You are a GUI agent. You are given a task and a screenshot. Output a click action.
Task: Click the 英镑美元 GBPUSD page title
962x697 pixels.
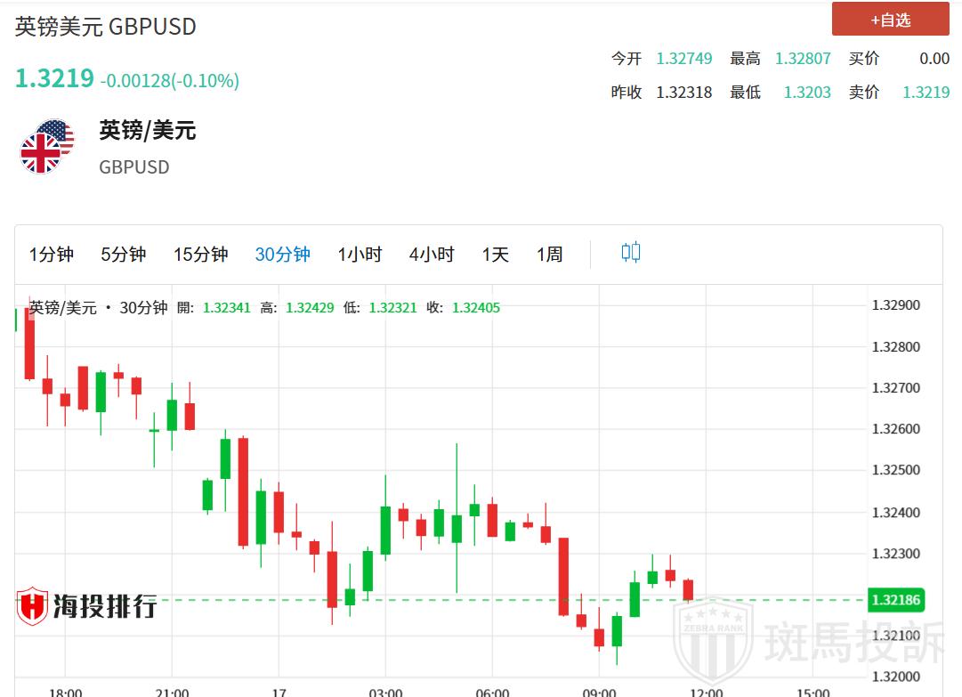click(x=105, y=27)
